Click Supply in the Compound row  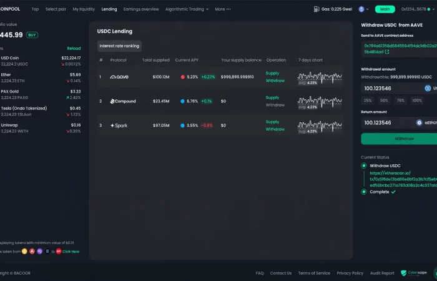272,97
